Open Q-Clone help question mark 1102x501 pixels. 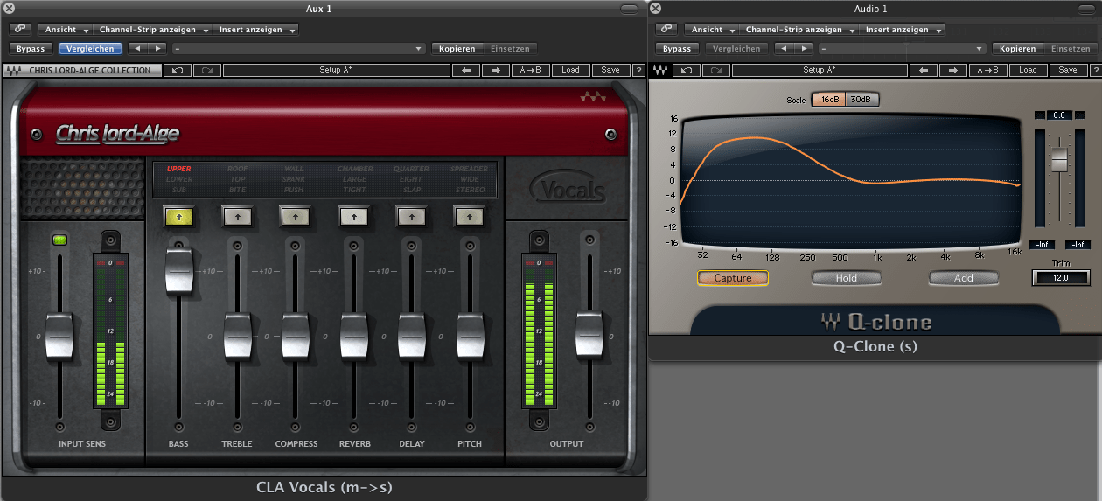(1095, 70)
